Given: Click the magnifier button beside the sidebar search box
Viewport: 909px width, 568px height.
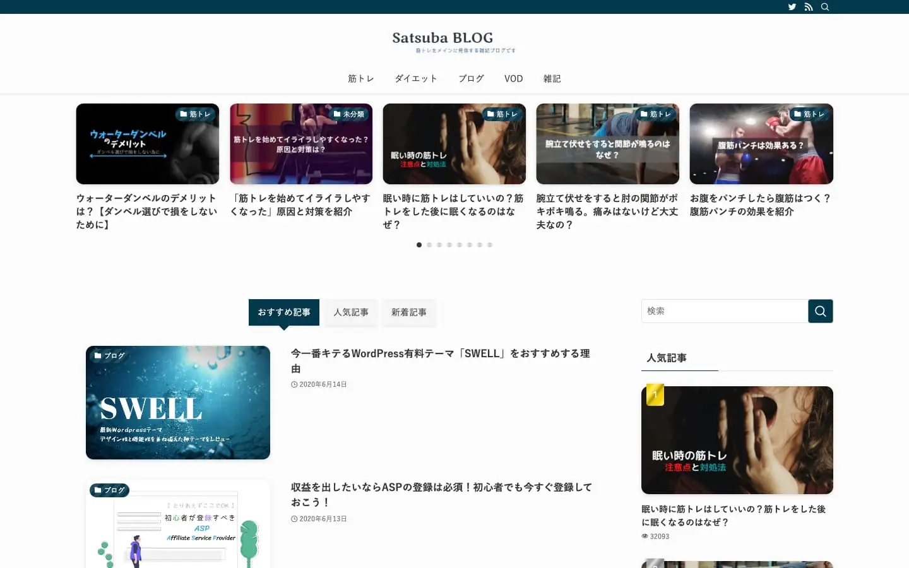Looking at the screenshot, I should click(820, 311).
